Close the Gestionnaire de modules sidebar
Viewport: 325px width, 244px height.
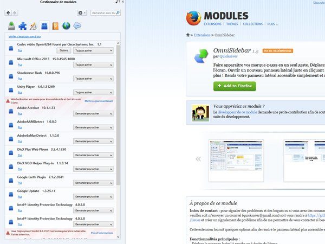tap(123, 2)
